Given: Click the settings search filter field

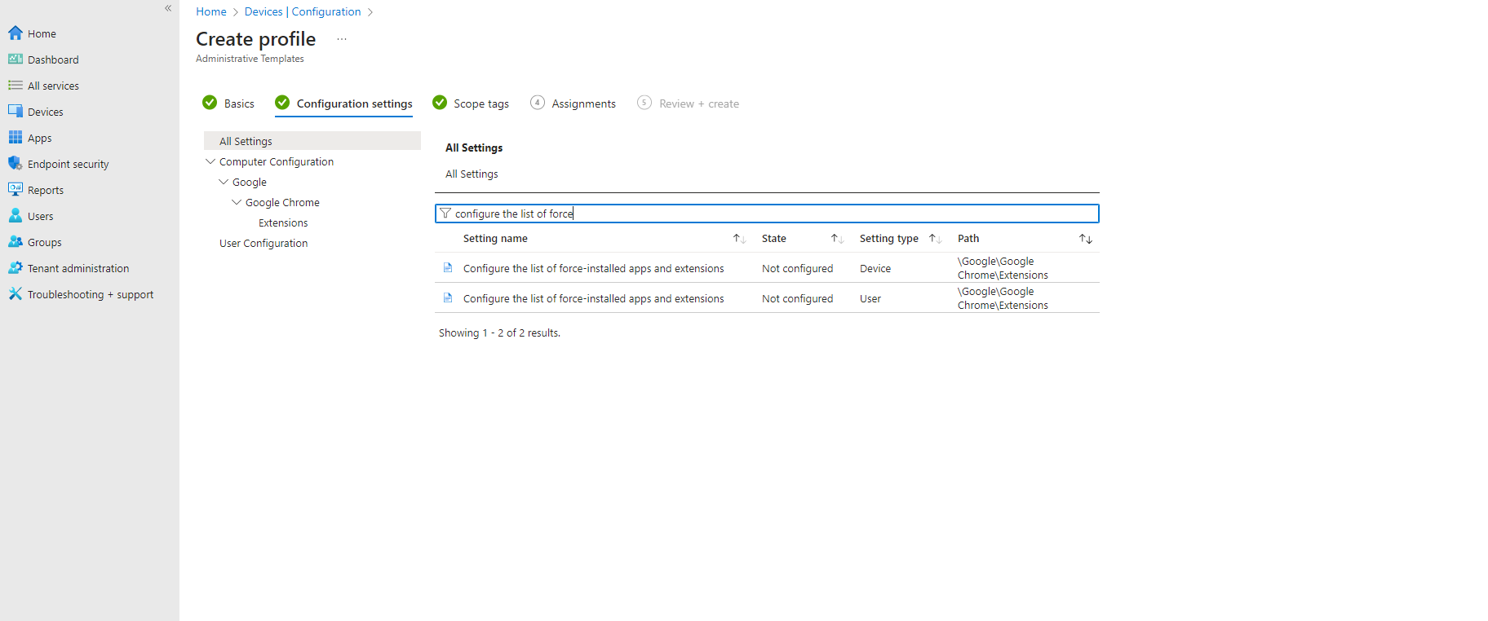Looking at the screenshot, I should pyautogui.click(x=767, y=214).
